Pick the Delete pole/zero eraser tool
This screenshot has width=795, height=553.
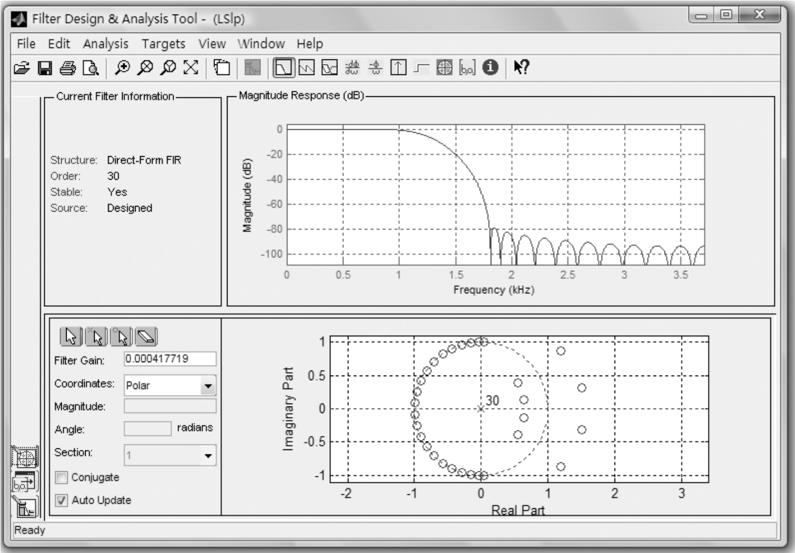coord(146,337)
